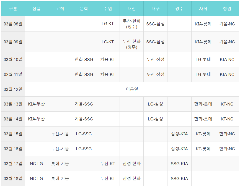Select the 03월 09일 date cell

[13, 42]
